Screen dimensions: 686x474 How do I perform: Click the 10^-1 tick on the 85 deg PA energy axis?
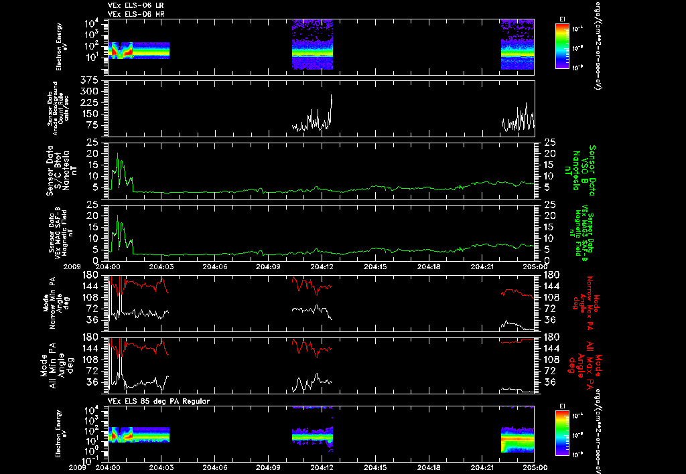pos(90,459)
